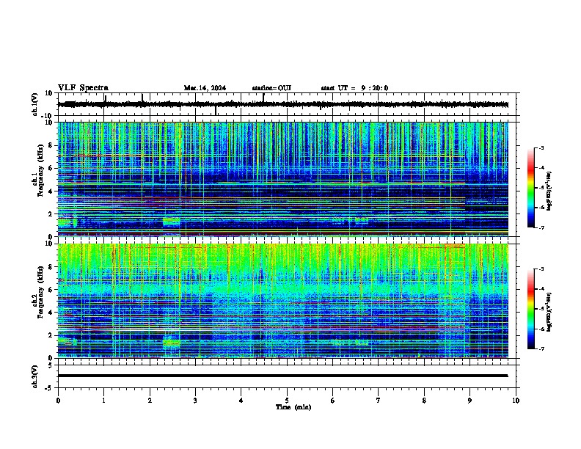Click the "-7" tick on ch.1 color bar
581x449 pixels.
point(541,227)
